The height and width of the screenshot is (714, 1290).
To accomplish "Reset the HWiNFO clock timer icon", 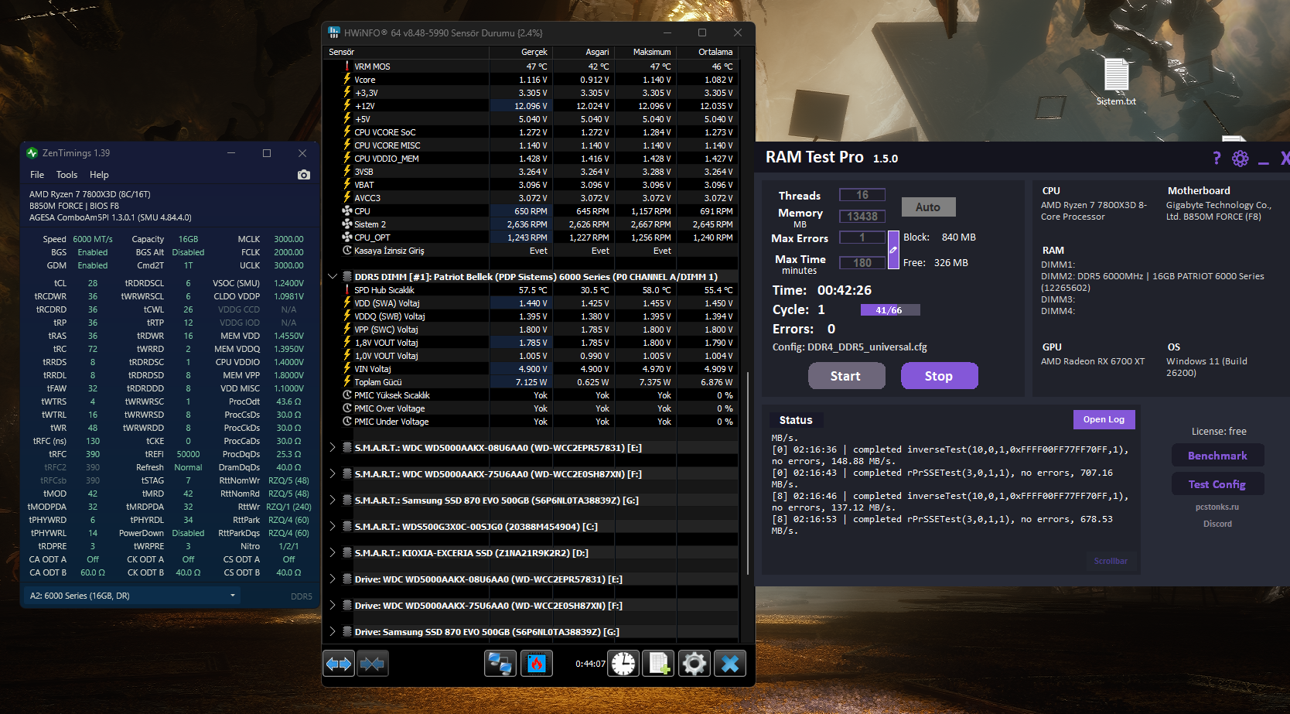I will click(623, 663).
